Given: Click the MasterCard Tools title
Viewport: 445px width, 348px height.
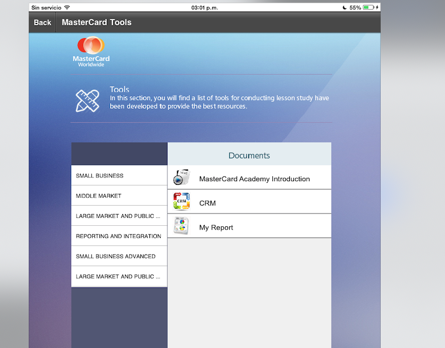Looking at the screenshot, I should pyautogui.click(x=96, y=22).
